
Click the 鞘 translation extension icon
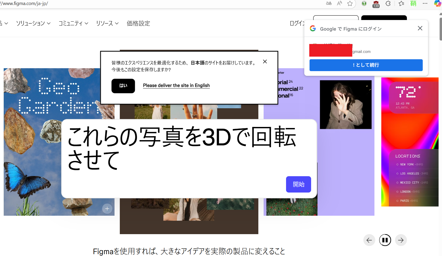[413, 4]
